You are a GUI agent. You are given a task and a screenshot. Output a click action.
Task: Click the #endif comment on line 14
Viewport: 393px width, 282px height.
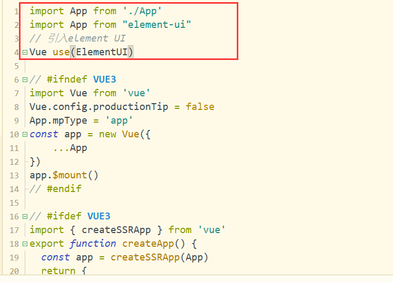[55, 189]
